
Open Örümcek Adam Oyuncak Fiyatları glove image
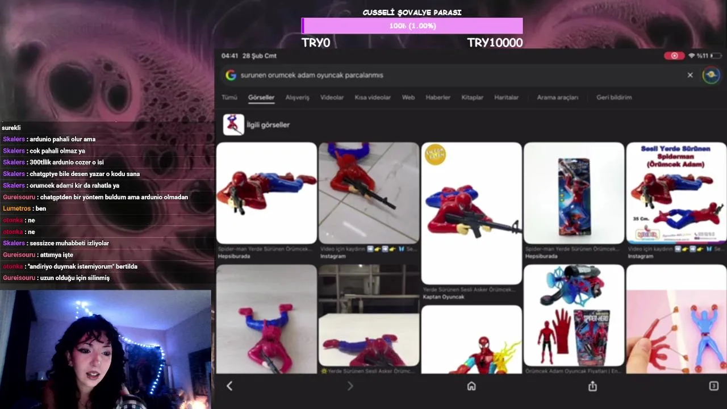(x=574, y=316)
